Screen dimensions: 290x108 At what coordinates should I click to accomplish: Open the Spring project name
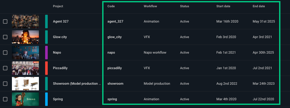point(58,99)
